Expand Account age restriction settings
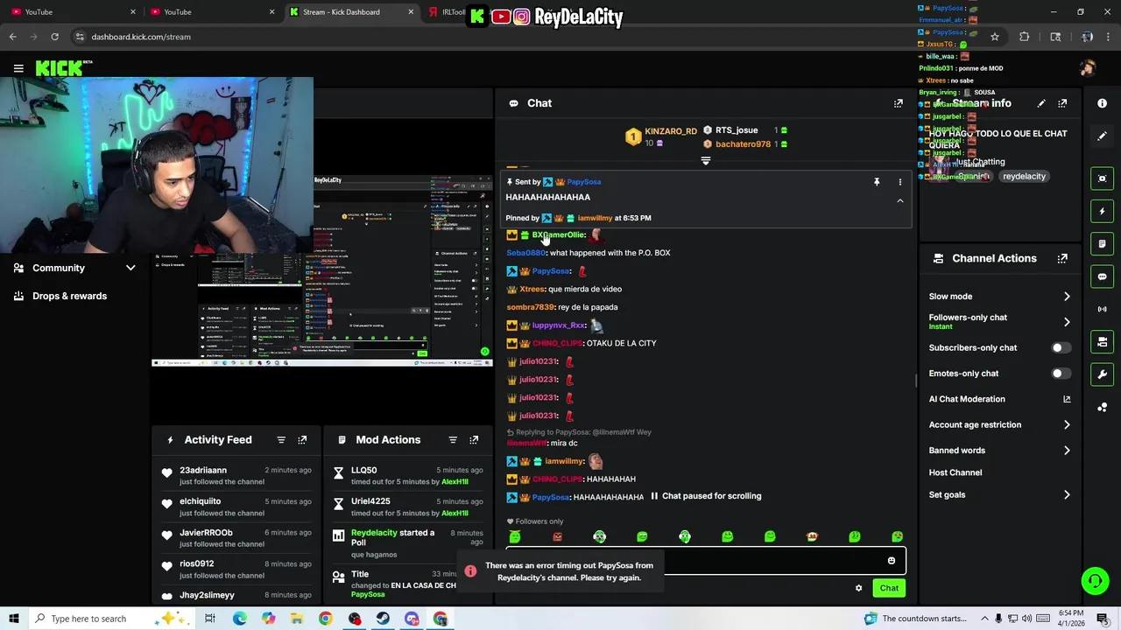 click(1067, 425)
